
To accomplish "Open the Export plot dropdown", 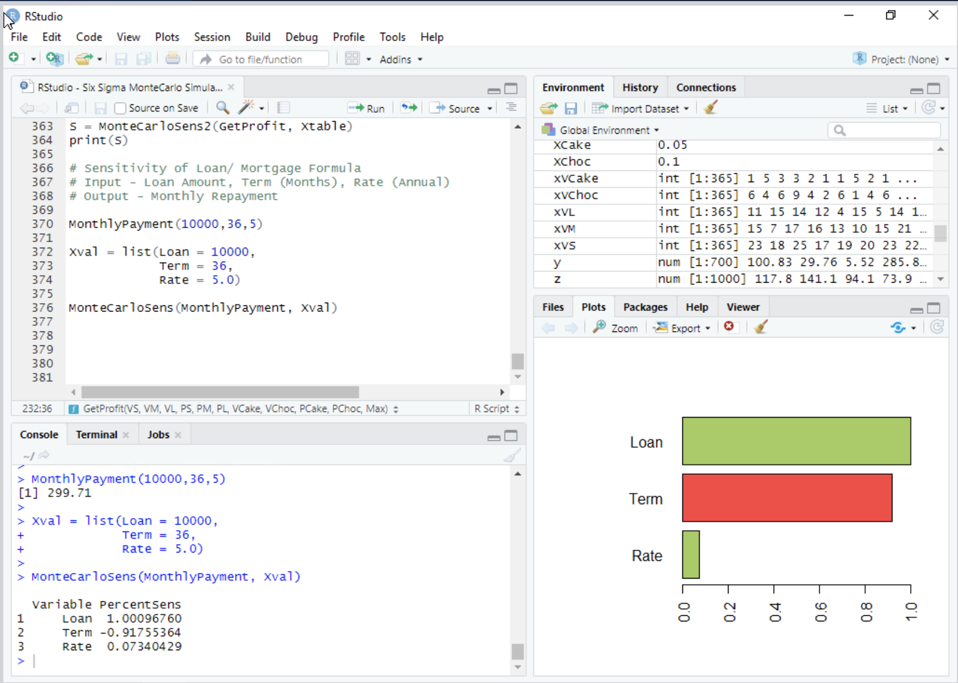I will point(682,327).
